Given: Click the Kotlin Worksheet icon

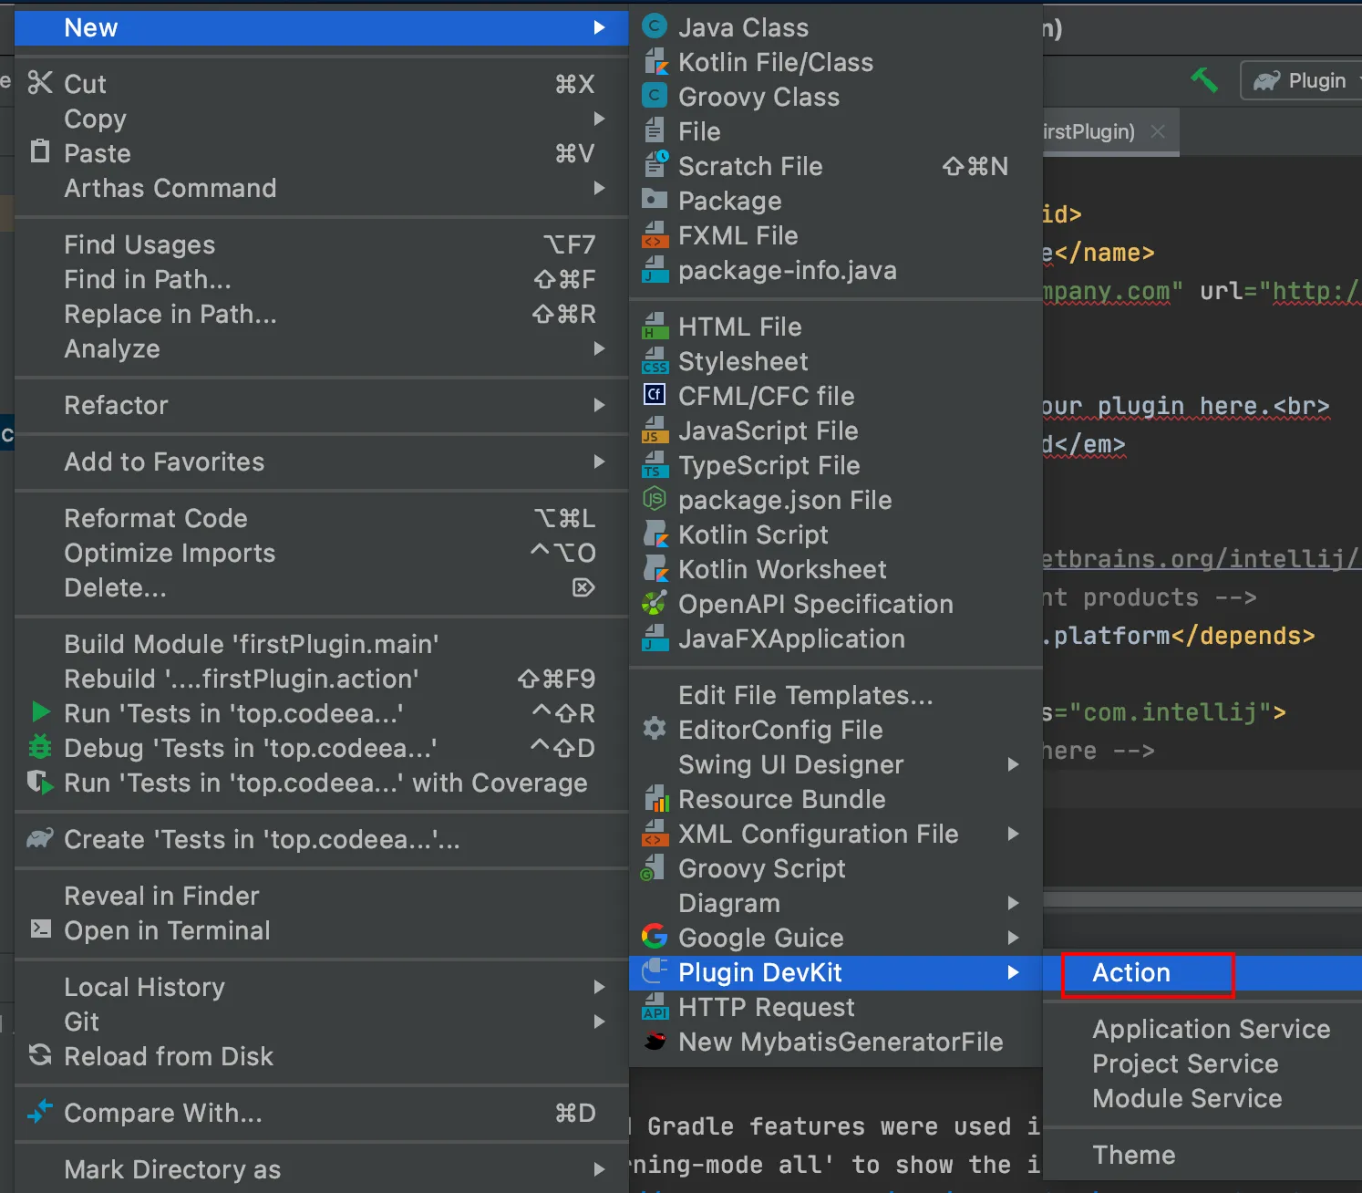Looking at the screenshot, I should coord(655,568).
